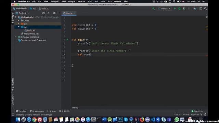Open Finder from the Dock

(18, 120)
